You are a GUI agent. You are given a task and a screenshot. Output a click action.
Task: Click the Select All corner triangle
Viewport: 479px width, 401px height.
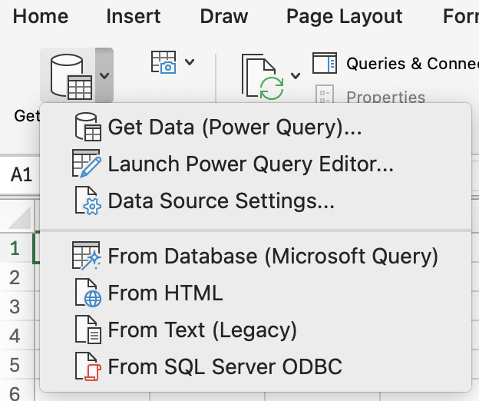19,217
